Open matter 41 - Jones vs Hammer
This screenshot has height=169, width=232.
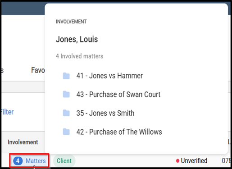109,76
